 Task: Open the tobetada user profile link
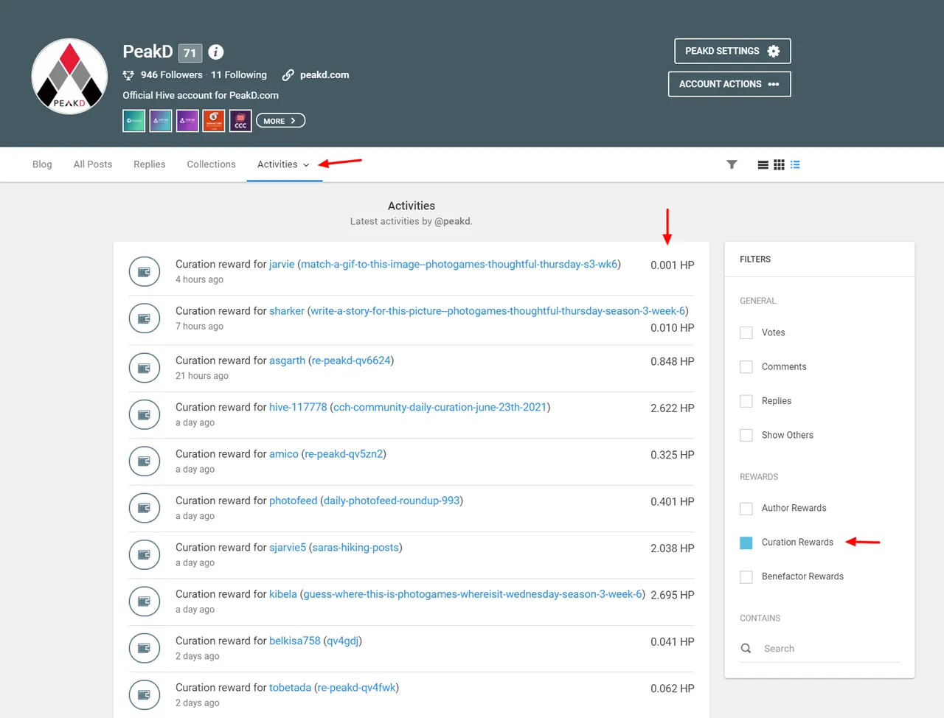coord(290,688)
